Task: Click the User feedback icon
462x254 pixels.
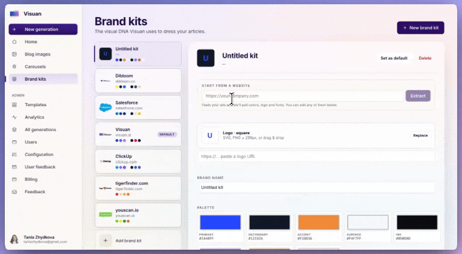Action: [x=14, y=166]
